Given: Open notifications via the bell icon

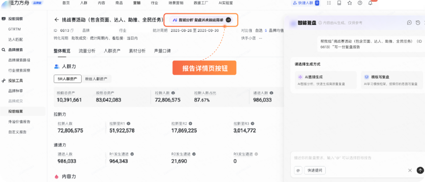Looking at the screenshot, I should point(370,3).
